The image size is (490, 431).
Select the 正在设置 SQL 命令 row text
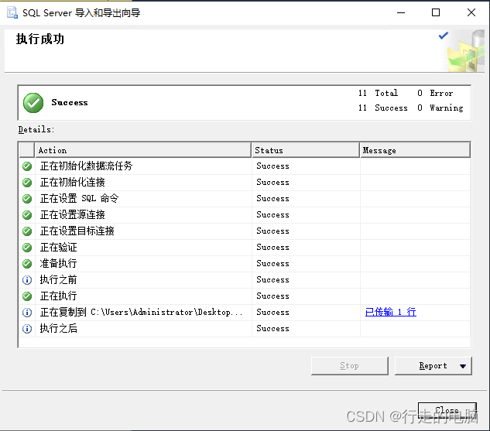pyautogui.click(x=80, y=199)
